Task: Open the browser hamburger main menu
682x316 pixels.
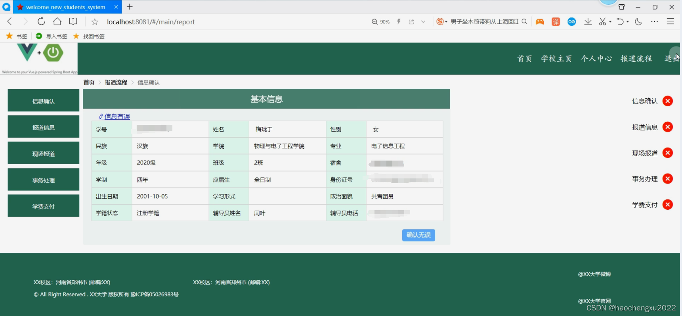Action: coord(671,21)
